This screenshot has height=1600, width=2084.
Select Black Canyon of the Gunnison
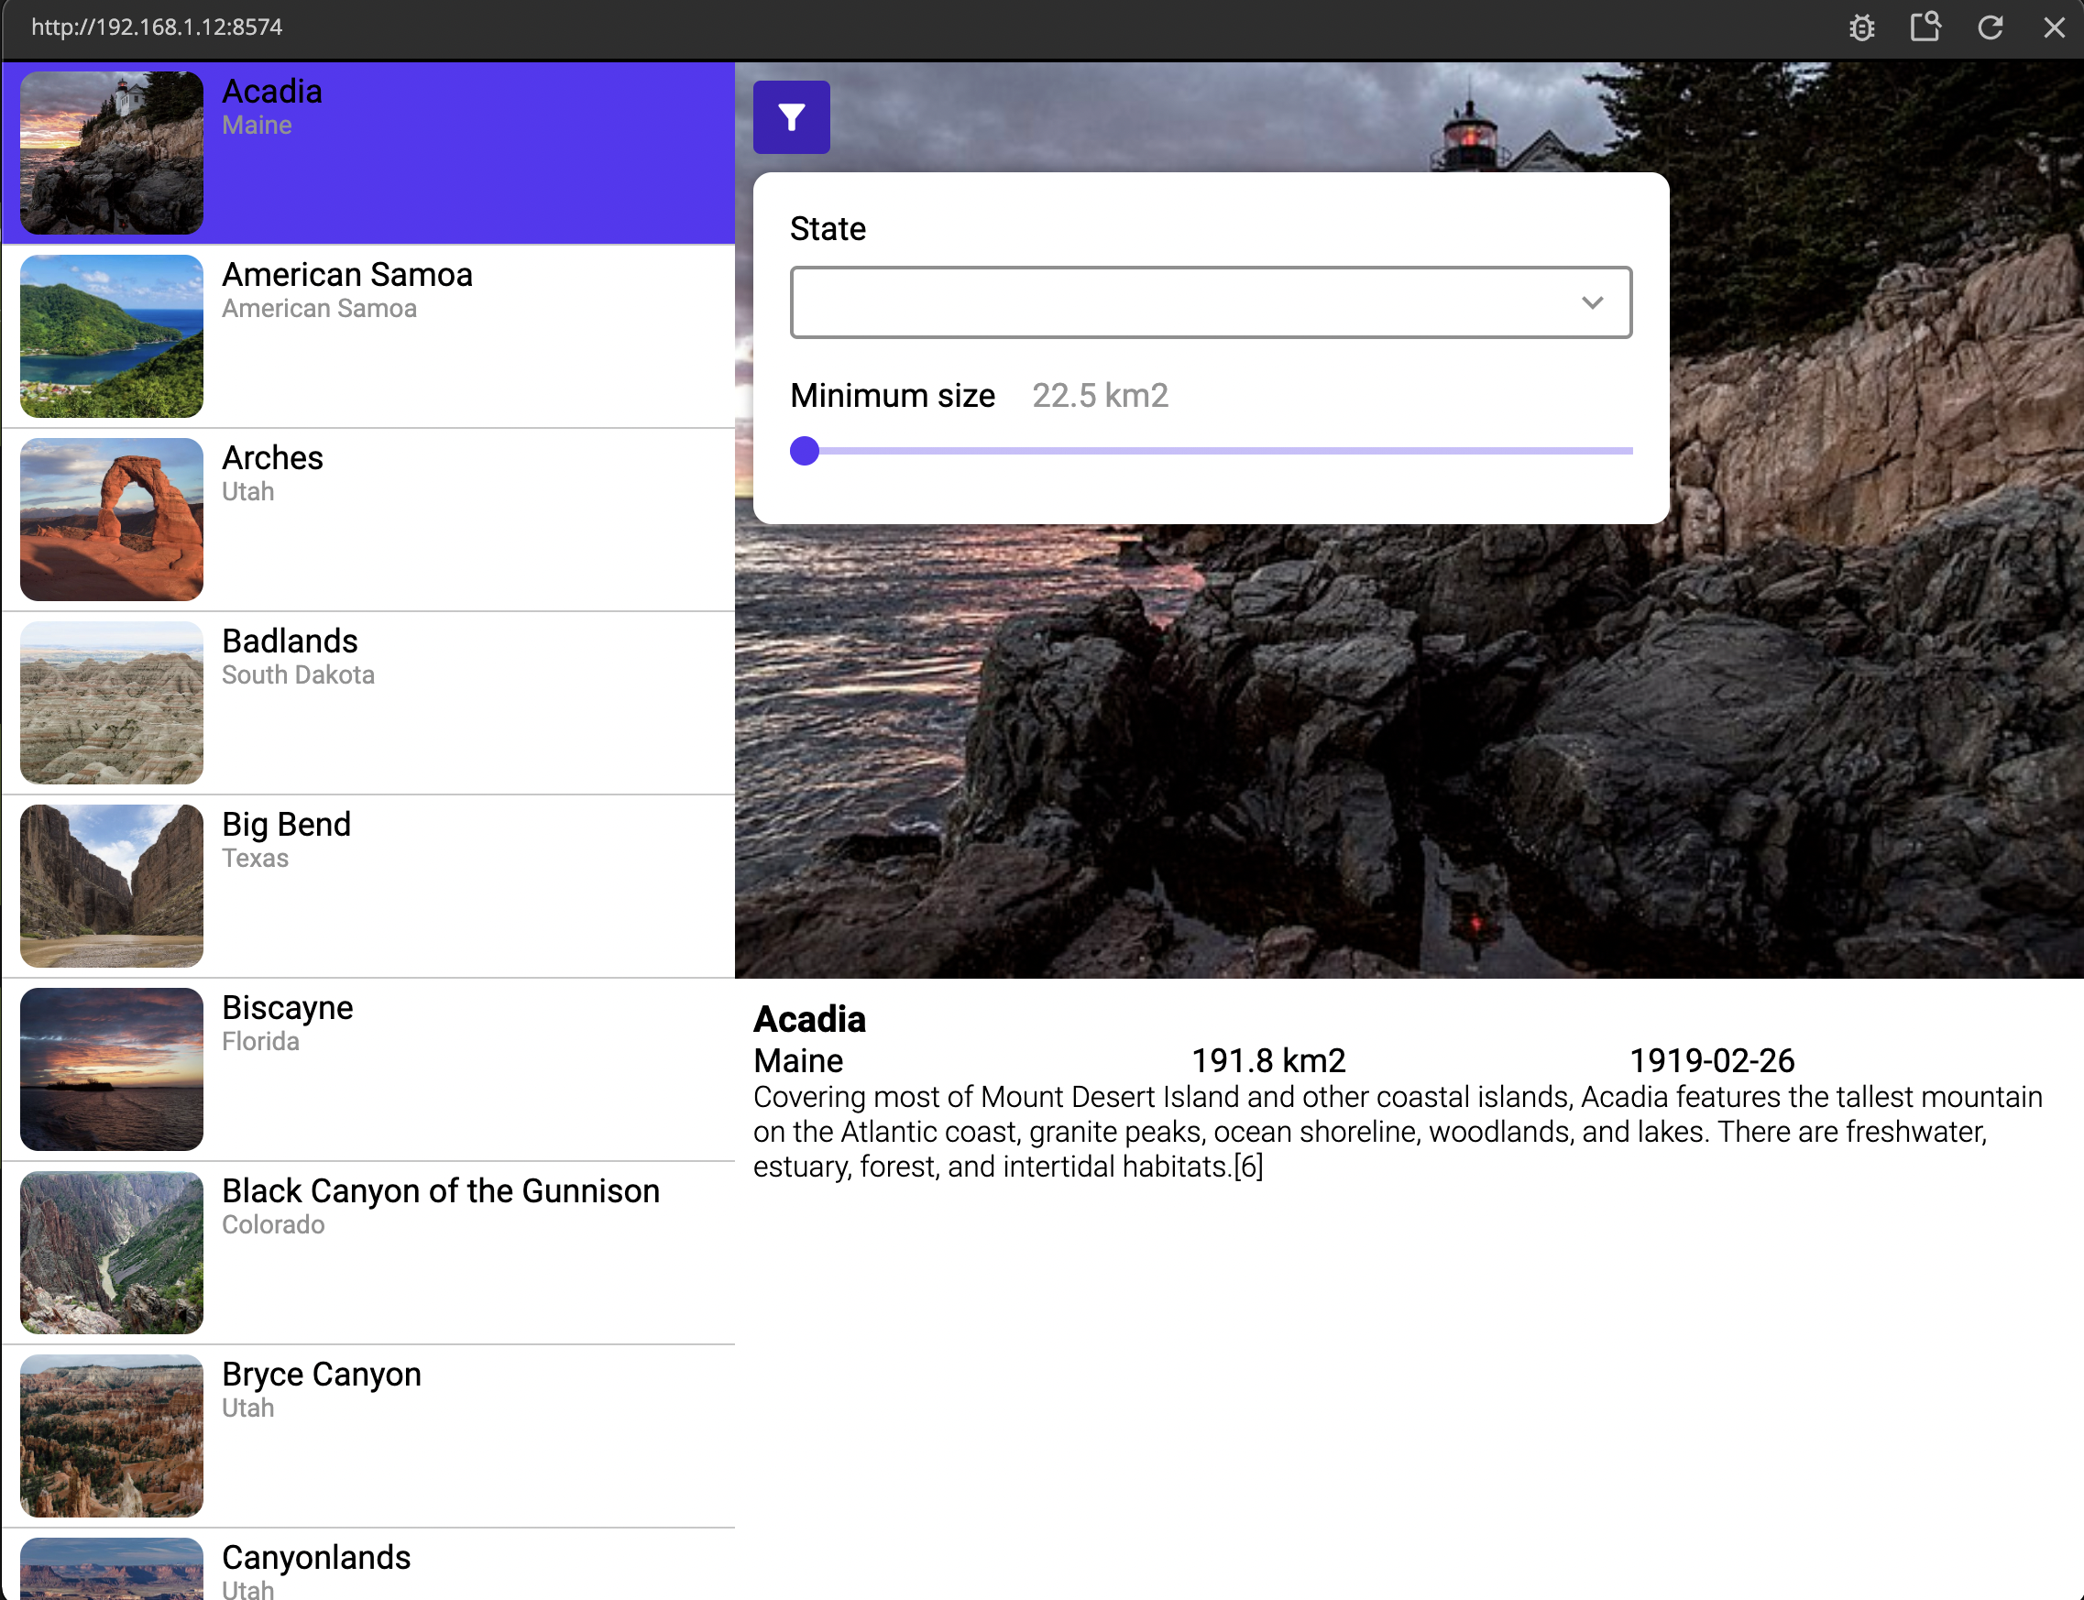(368, 1254)
